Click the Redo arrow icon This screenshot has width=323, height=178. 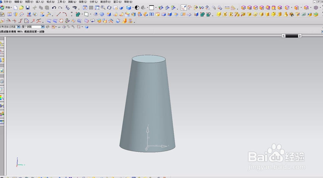tap(60, 8)
